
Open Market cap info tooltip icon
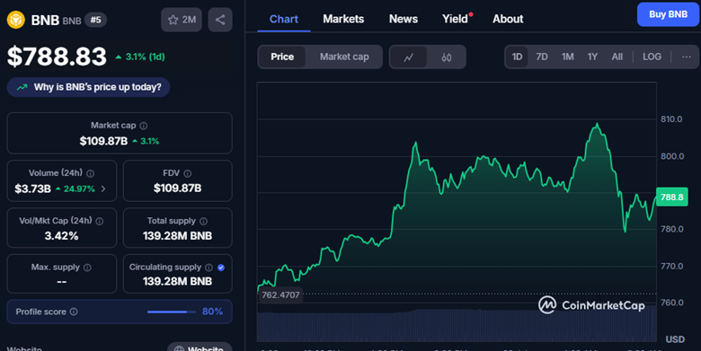coord(144,126)
